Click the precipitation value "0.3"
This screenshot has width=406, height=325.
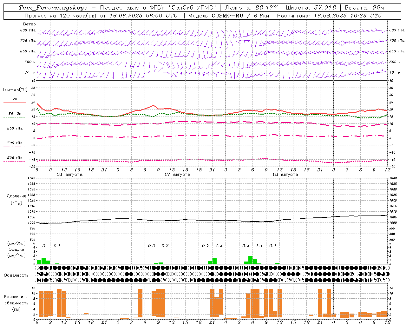click(x=165, y=246)
